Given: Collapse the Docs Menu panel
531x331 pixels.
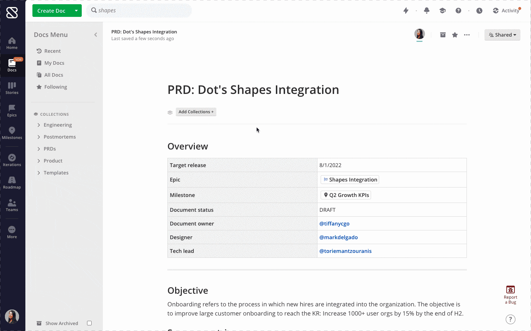Looking at the screenshot, I should (x=95, y=34).
